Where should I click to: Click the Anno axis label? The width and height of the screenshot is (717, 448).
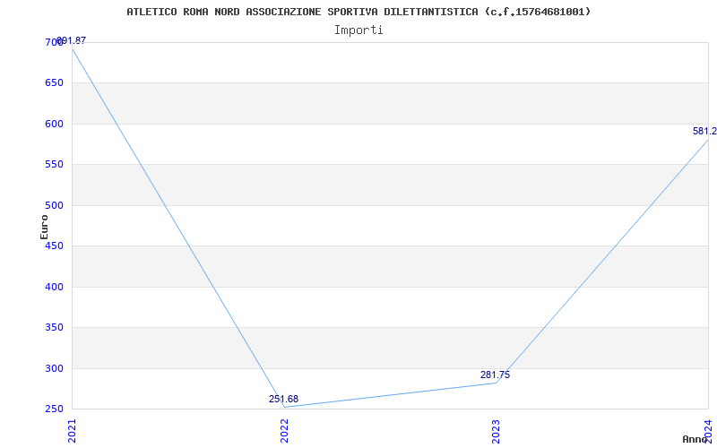pos(695,439)
